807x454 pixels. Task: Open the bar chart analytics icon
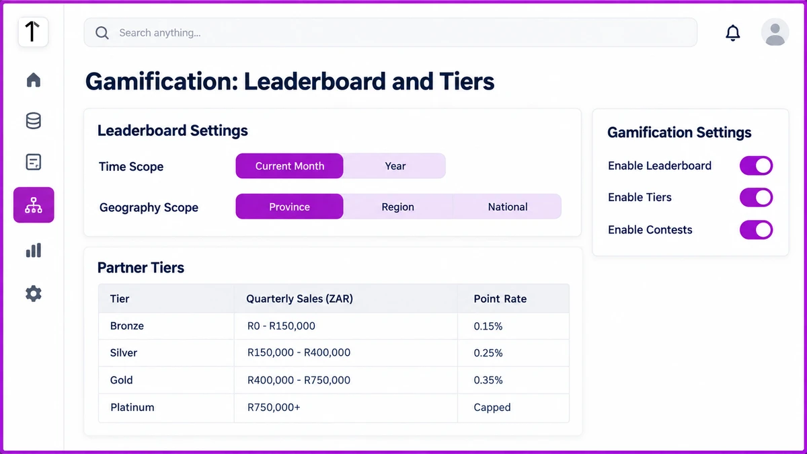[33, 250]
